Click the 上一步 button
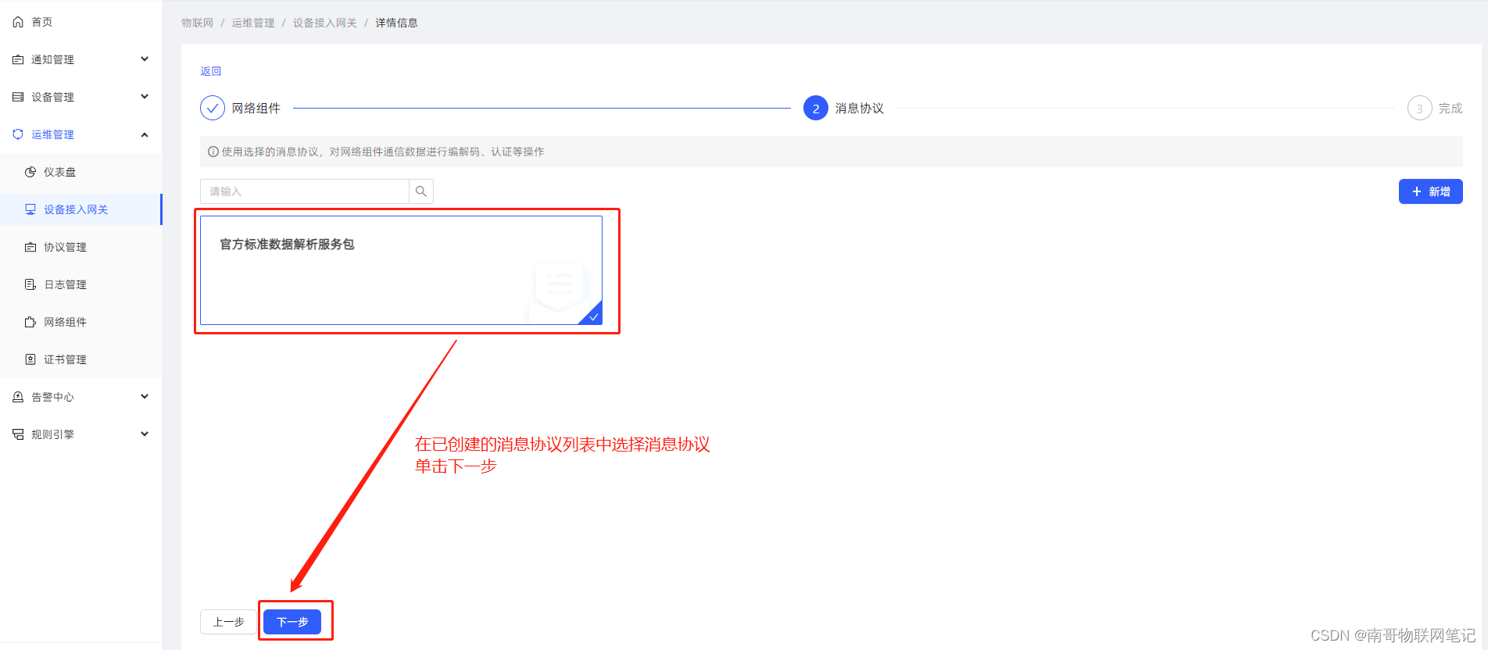1488x650 pixels. pos(228,622)
